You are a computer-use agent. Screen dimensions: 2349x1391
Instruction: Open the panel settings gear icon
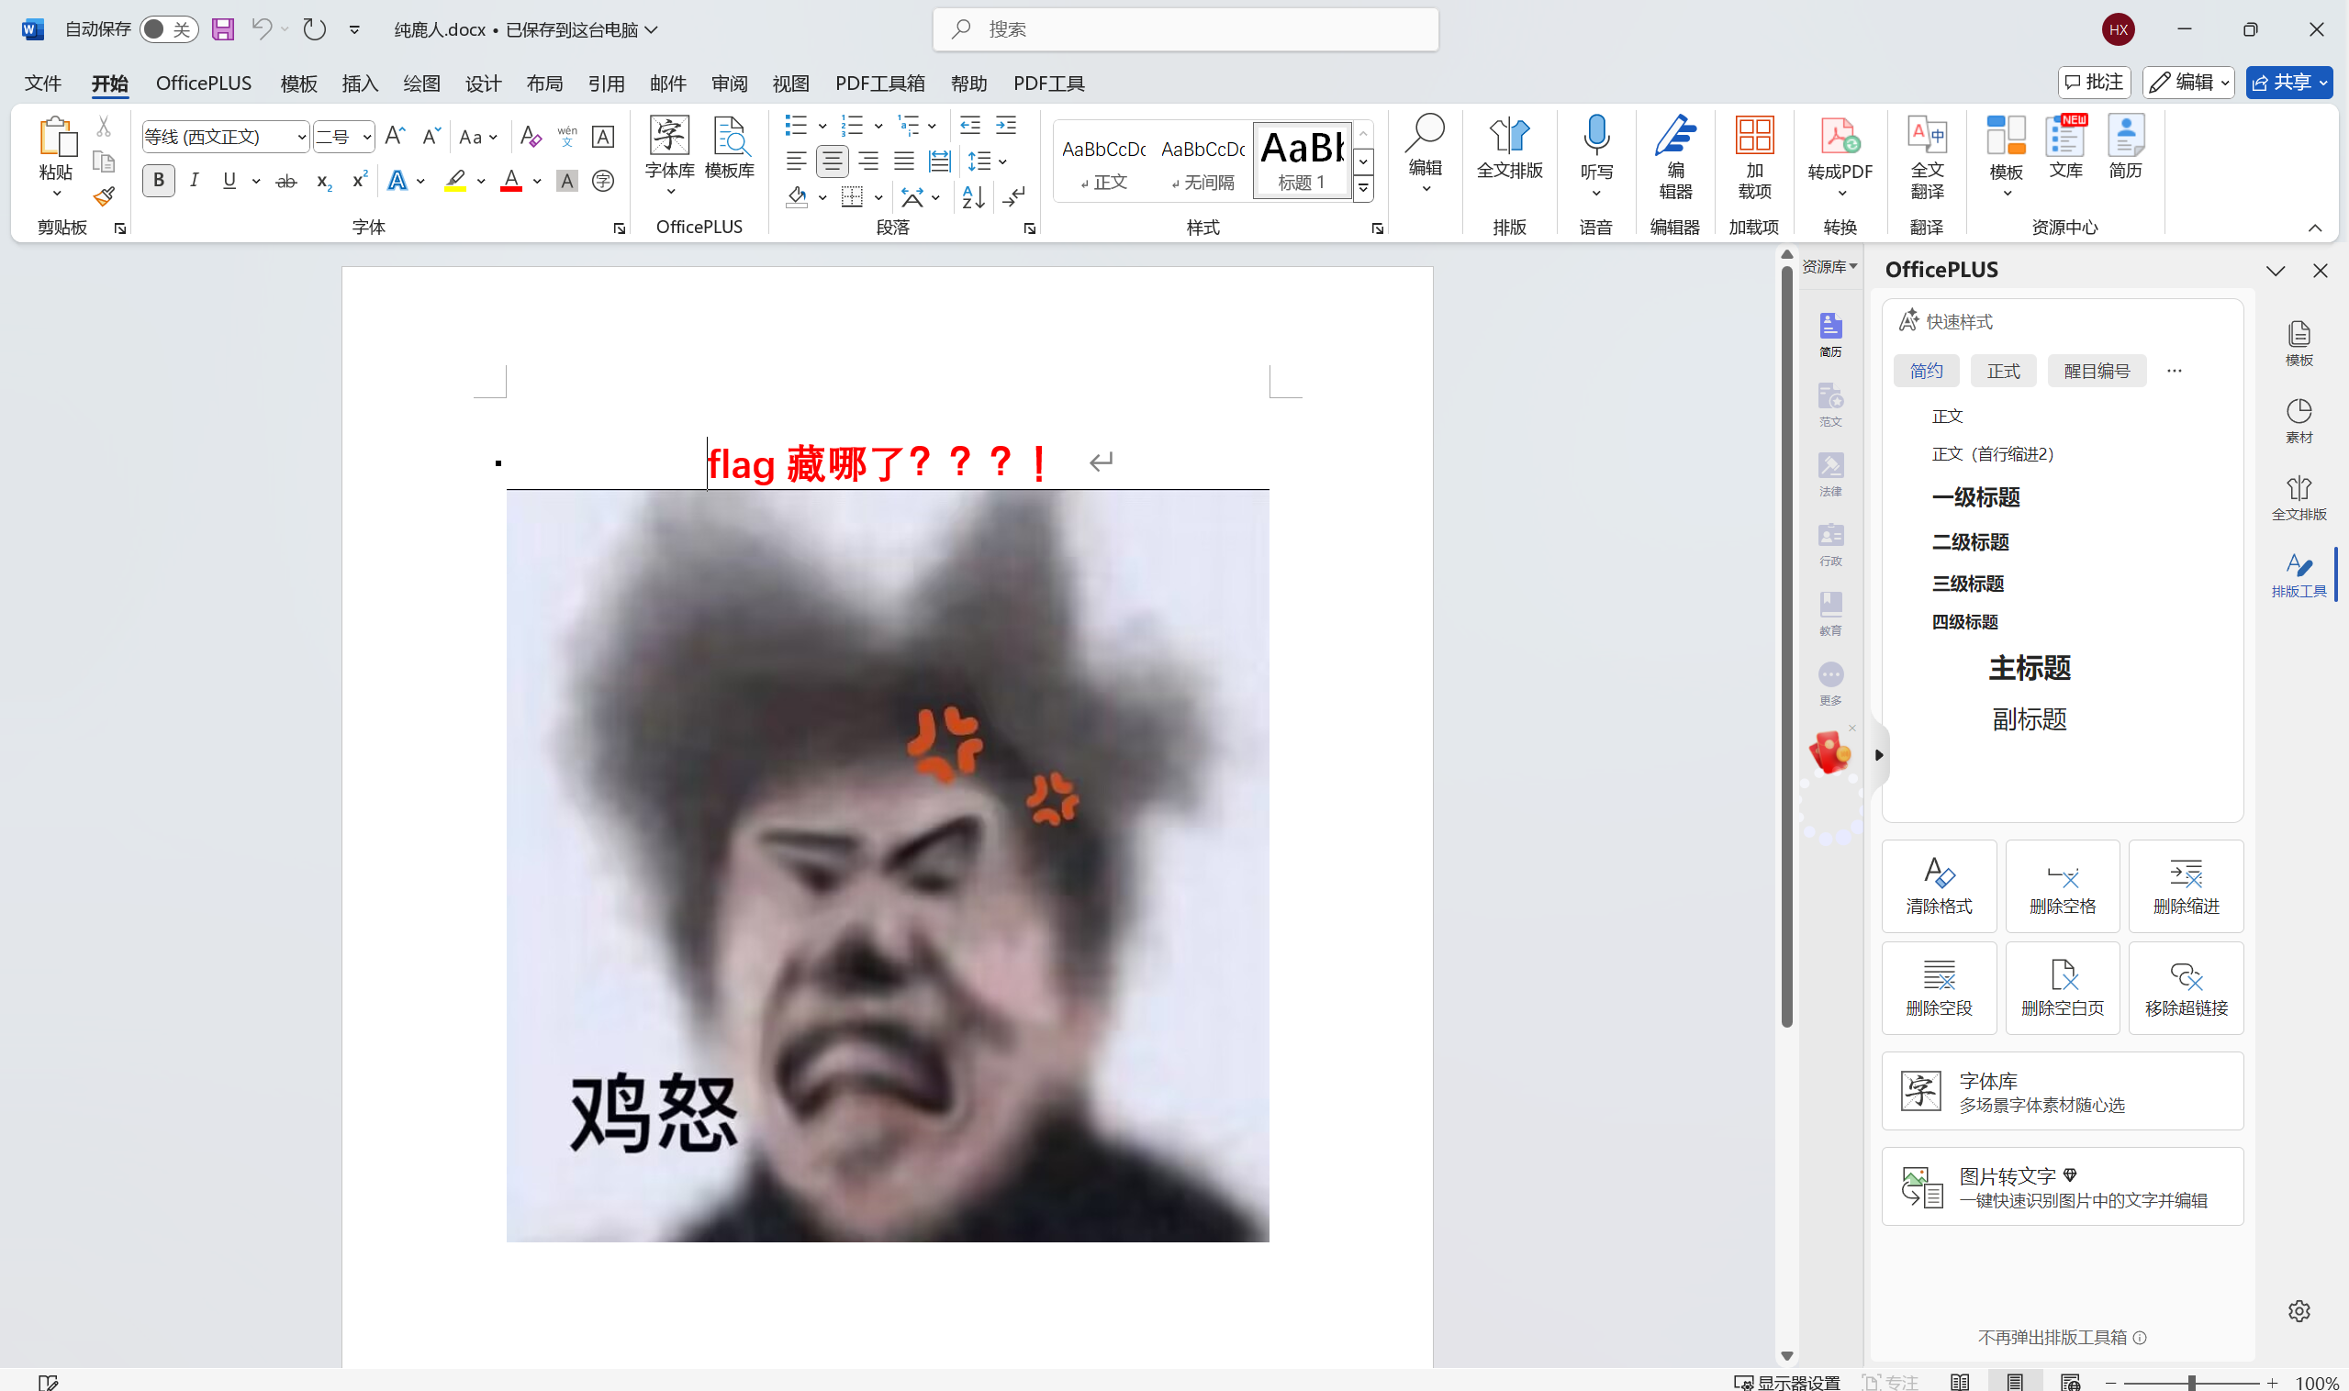[2299, 1310]
